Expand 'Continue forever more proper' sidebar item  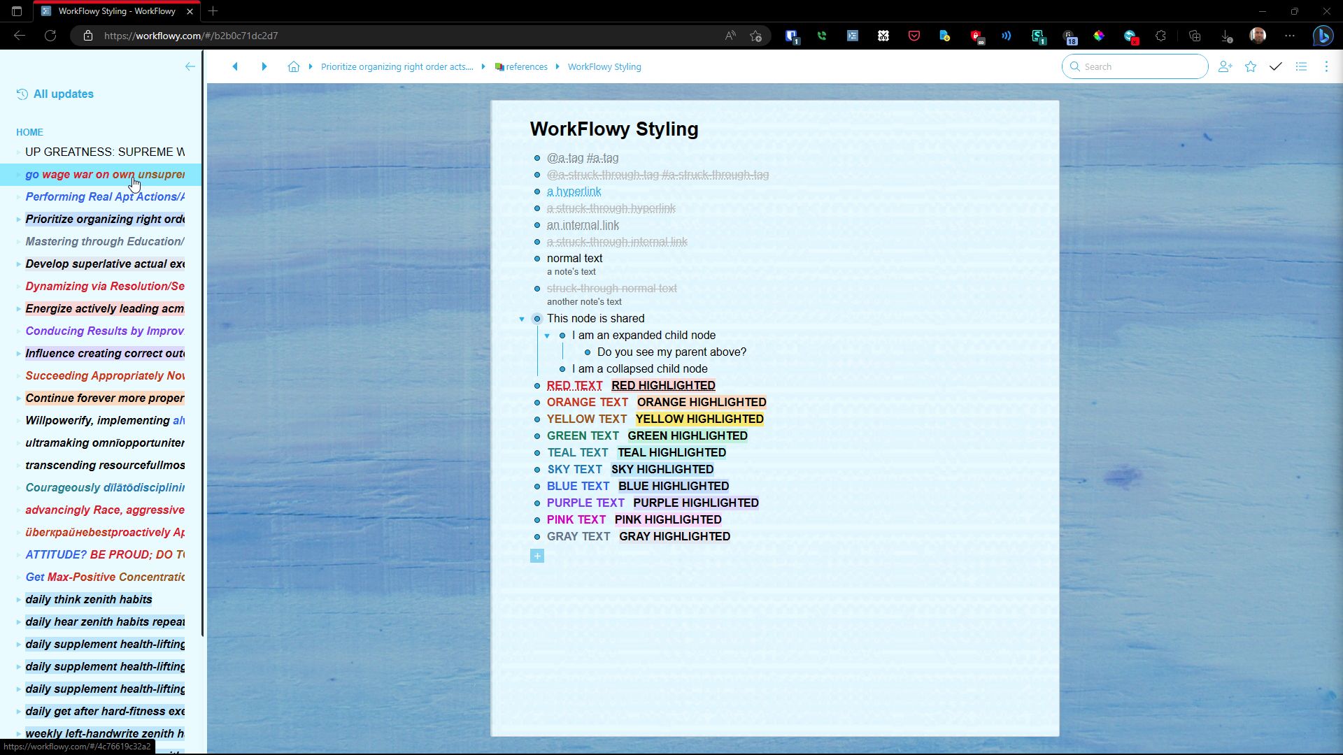18,398
